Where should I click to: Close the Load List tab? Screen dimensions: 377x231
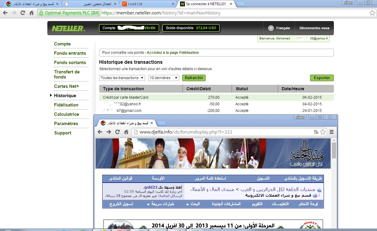pos(173,4)
